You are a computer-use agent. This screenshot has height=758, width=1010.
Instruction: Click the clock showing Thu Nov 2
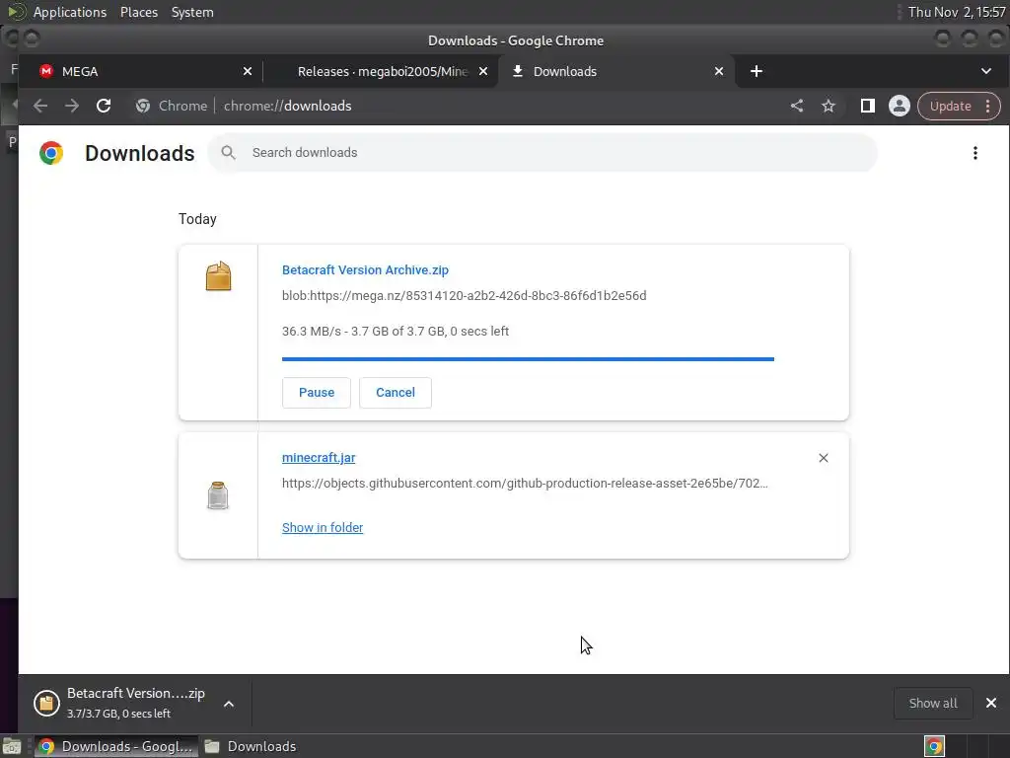957,12
